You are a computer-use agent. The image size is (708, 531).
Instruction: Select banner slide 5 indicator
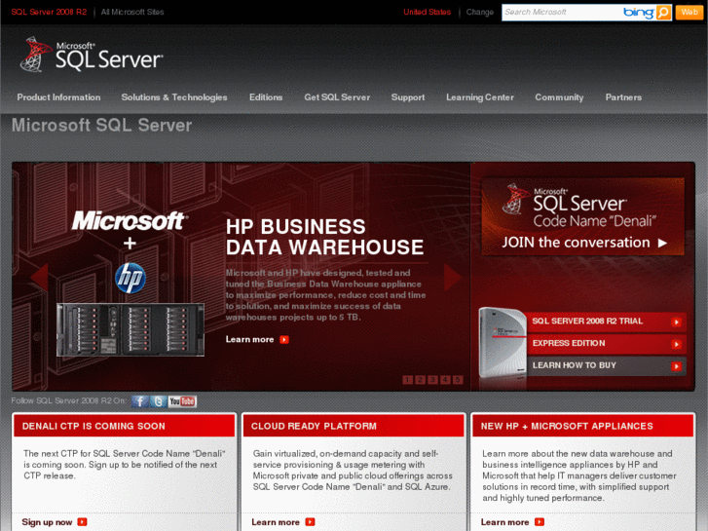point(458,380)
